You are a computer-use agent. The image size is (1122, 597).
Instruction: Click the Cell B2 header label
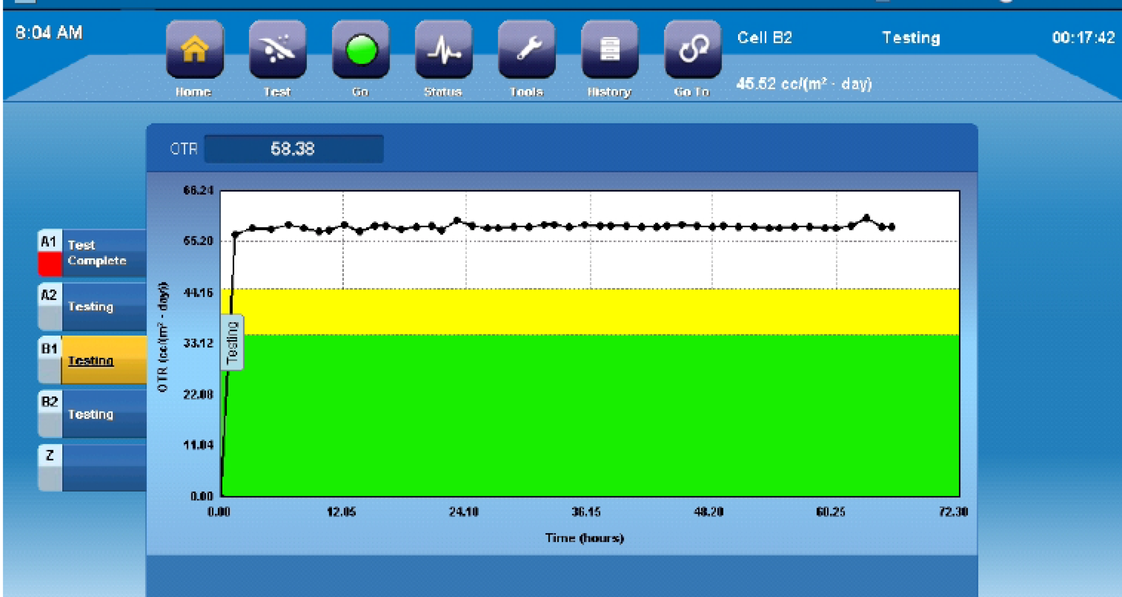pos(764,38)
